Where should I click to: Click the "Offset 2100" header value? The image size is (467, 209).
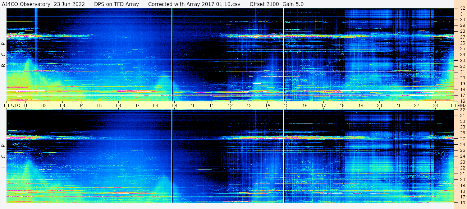[264, 4]
